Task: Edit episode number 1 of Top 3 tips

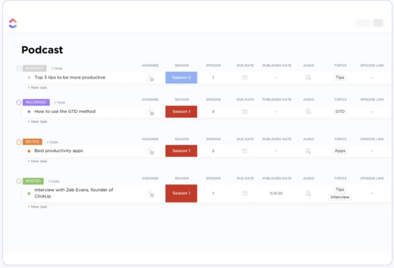Action: (x=213, y=77)
